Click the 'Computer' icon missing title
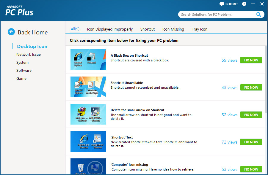The image size is (268, 175). tap(129, 164)
